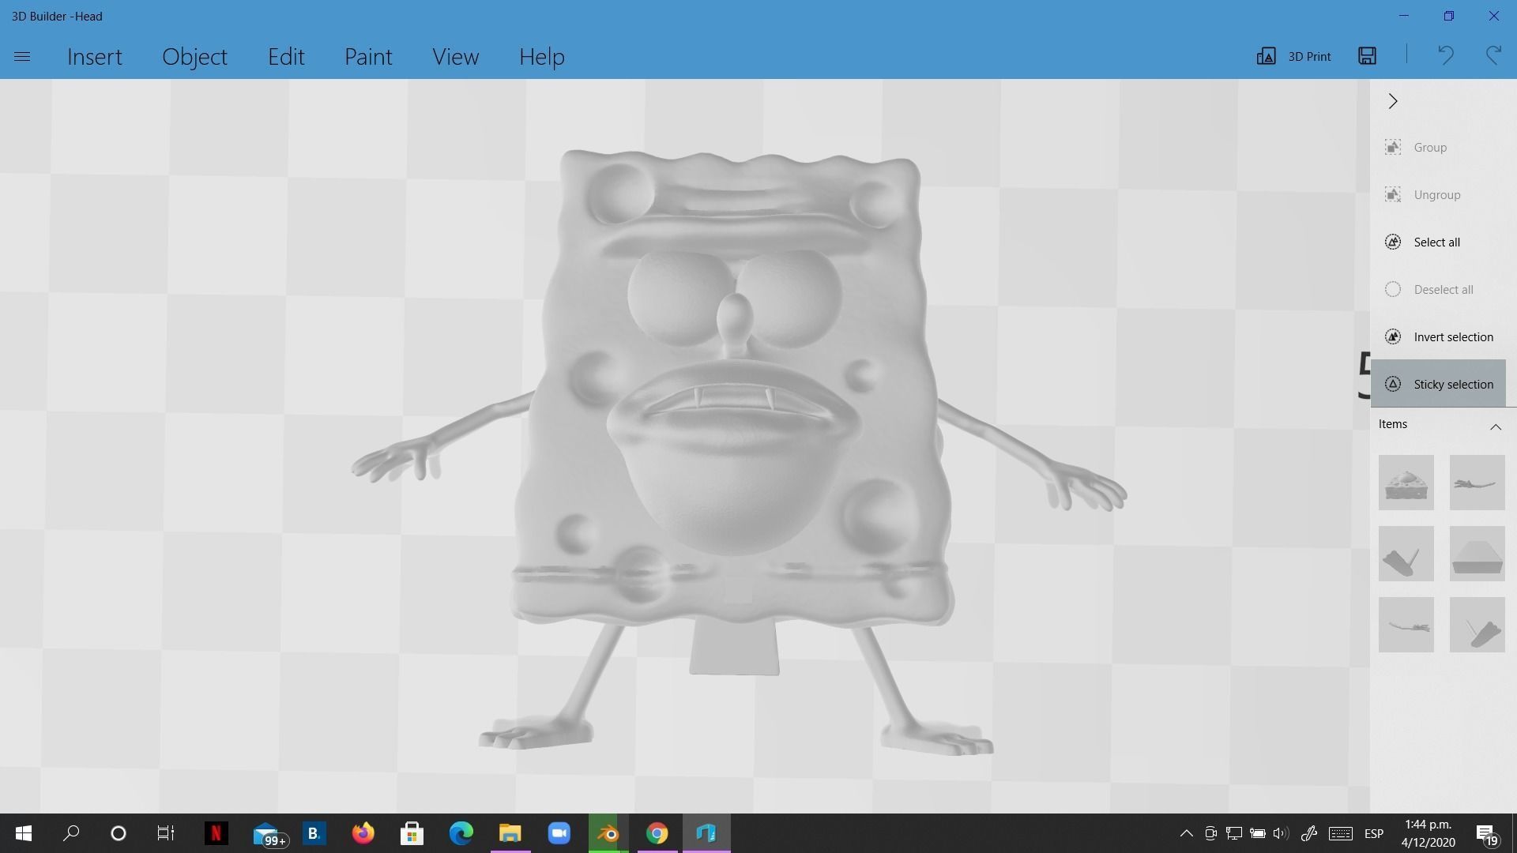Open Firefox from the taskbar
This screenshot has width=1517, height=853.
point(363,833)
